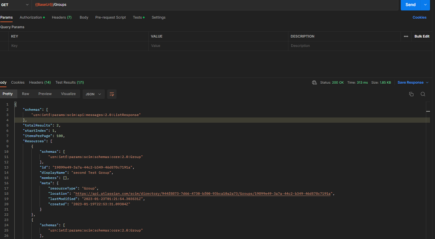The width and height of the screenshot is (435, 239).
Task: Click the Query Params label
Action: tap(12, 27)
